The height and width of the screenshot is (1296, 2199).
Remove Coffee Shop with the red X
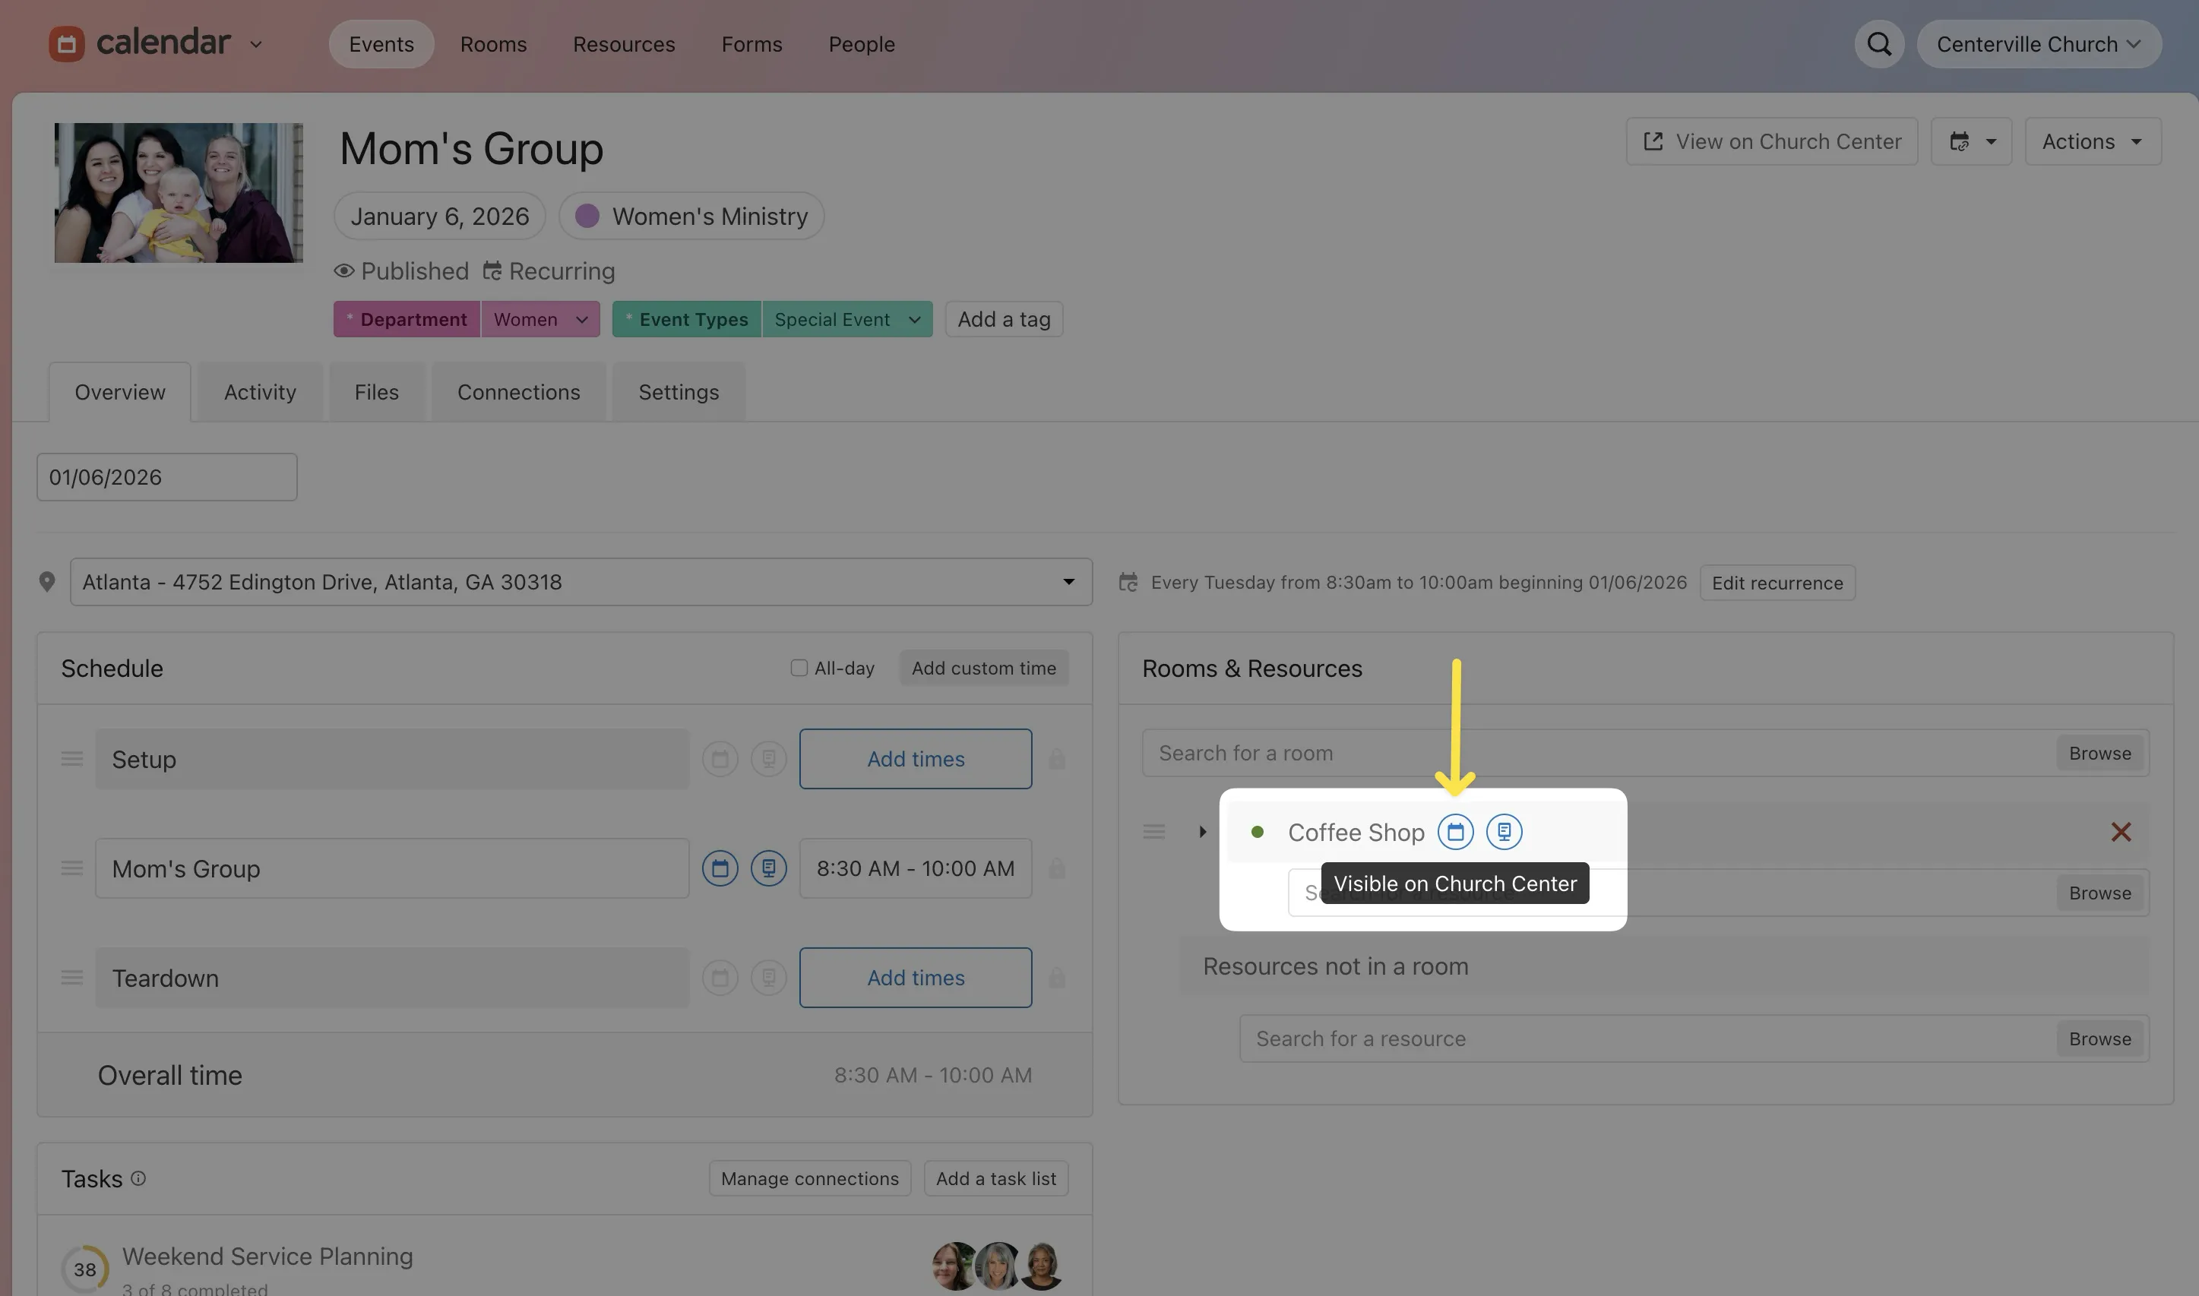coord(2121,831)
